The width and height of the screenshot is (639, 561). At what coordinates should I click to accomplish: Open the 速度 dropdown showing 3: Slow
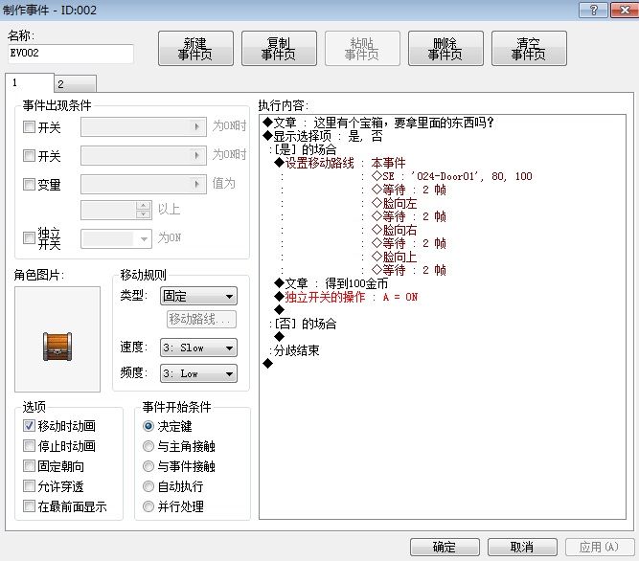(198, 348)
